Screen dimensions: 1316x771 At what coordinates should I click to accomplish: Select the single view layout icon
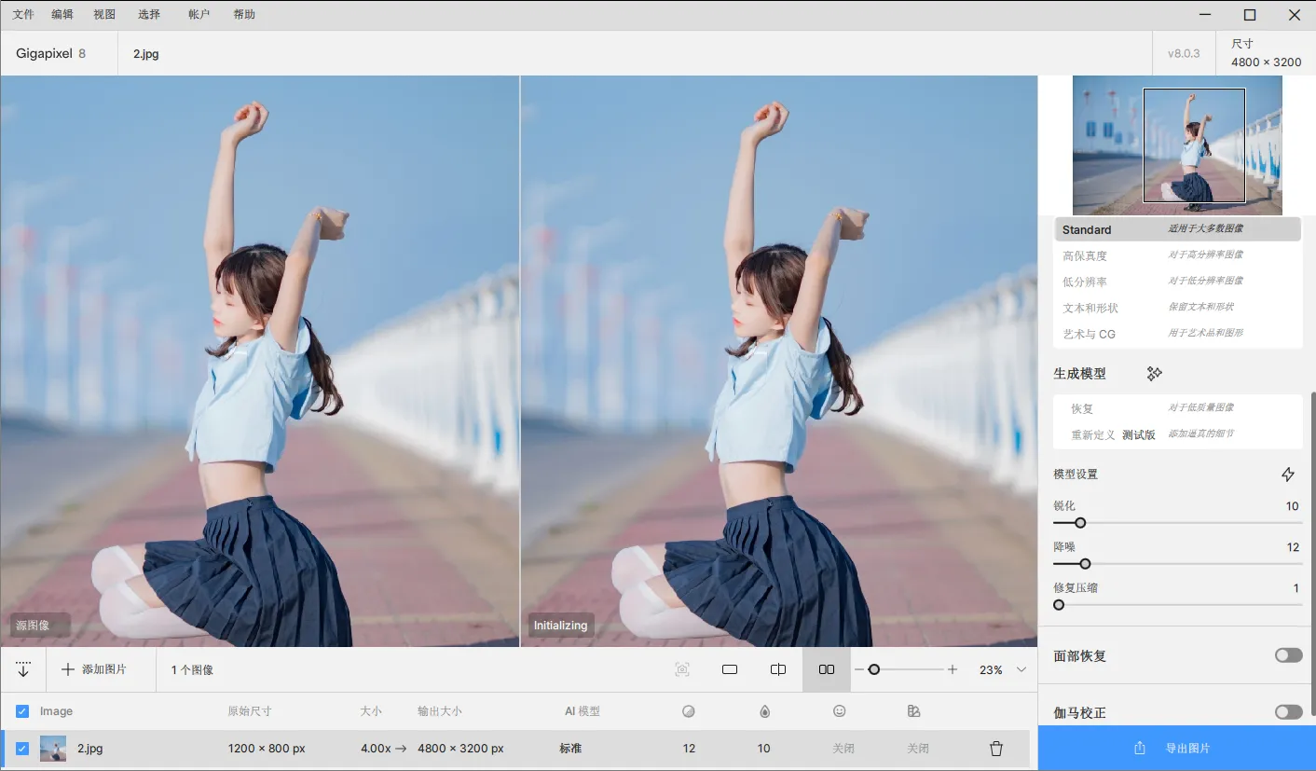(730, 669)
